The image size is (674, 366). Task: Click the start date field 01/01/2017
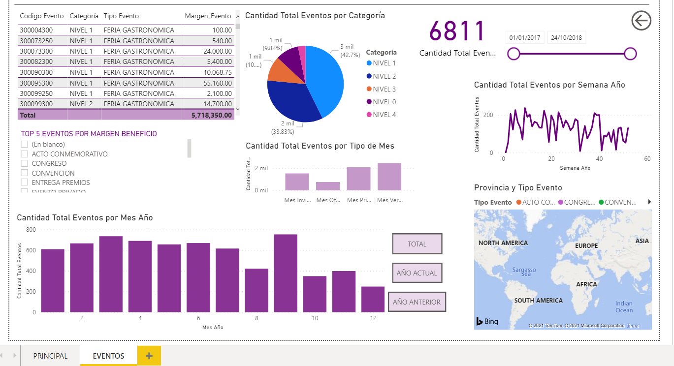point(525,38)
